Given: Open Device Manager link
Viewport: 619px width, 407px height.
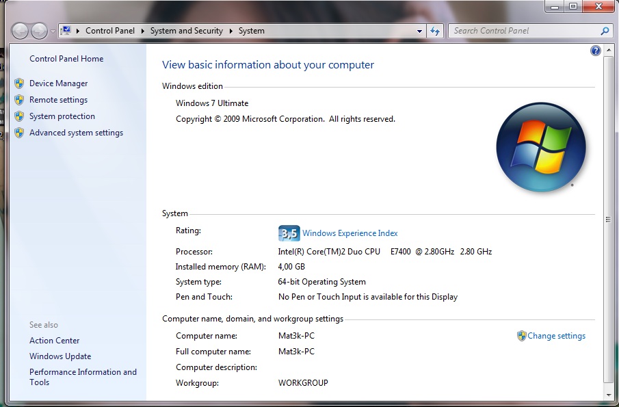Looking at the screenshot, I should [x=58, y=83].
